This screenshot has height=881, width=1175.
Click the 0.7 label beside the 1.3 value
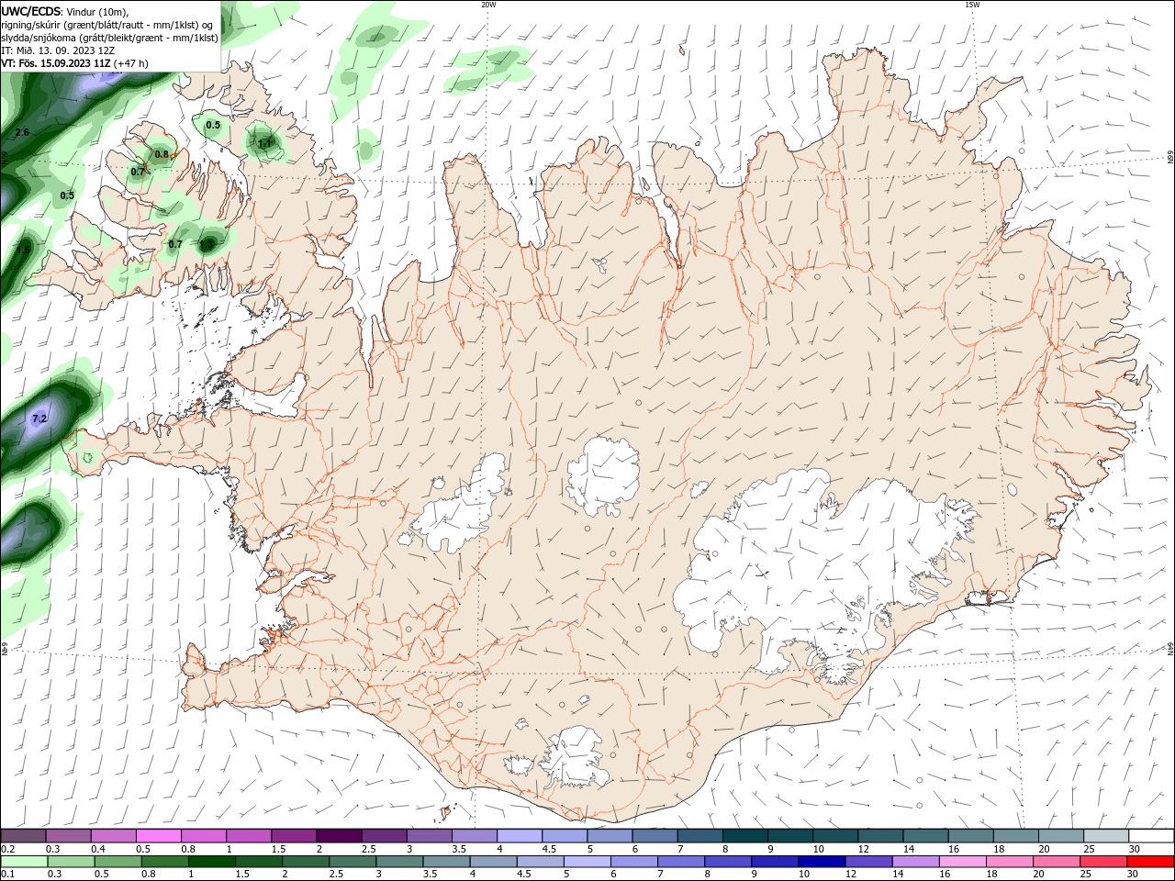pyautogui.click(x=175, y=244)
